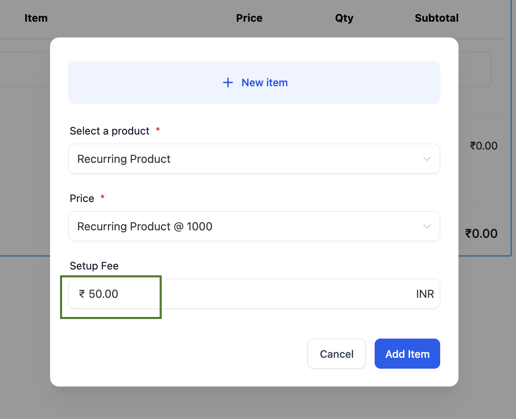Expand the Select a product chevron
The width and height of the screenshot is (516, 419).
point(427,159)
